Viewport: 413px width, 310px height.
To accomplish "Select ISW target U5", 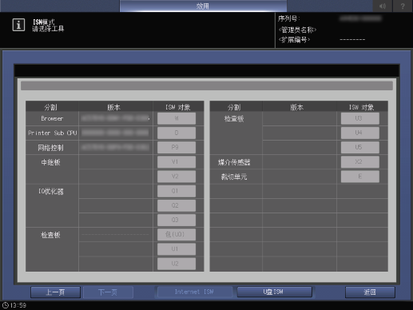I will pyautogui.click(x=360, y=147).
